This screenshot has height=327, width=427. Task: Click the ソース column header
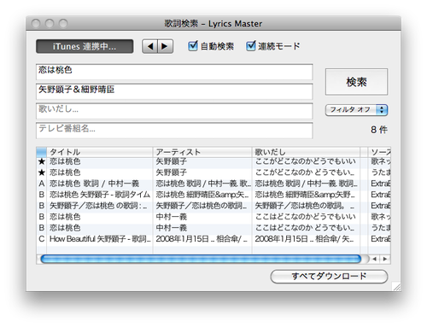click(x=379, y=152)
